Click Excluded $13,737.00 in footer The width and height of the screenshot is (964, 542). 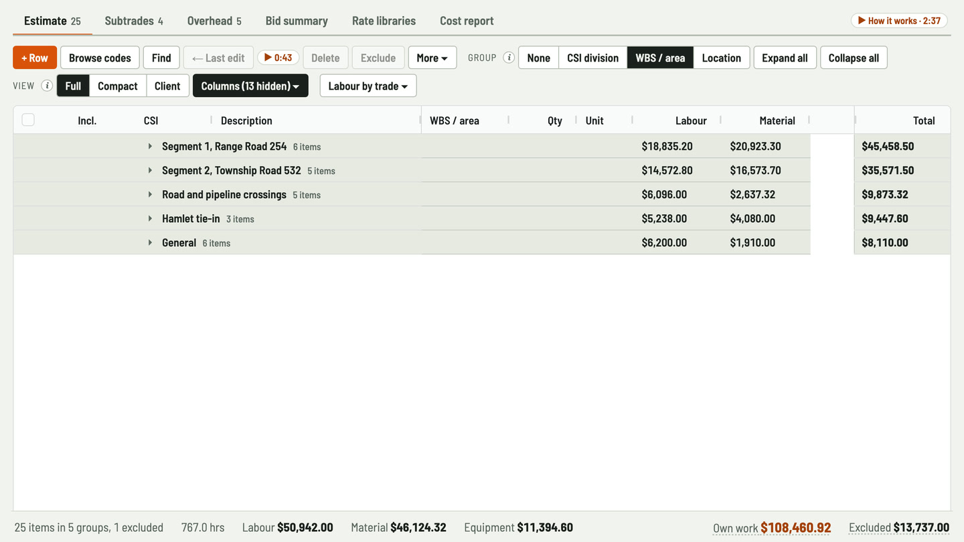[x=899, y=527]
